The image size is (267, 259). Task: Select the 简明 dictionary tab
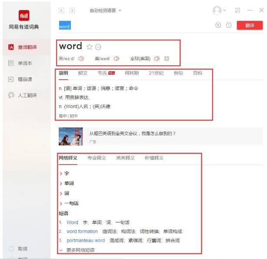tap(63, 73)
